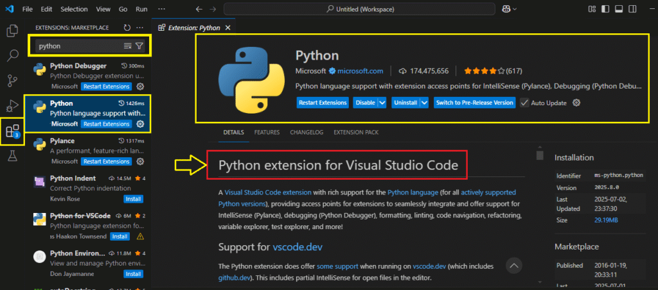The image size is (658, 290).
Task: Go back using title bar arrow
Action: 199,9
